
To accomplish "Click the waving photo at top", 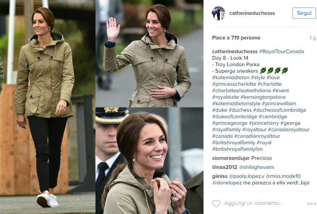I will tap(149, 54).
